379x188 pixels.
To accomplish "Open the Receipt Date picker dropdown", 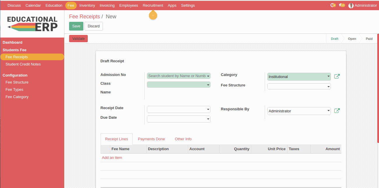I will [x=208, y=109].
